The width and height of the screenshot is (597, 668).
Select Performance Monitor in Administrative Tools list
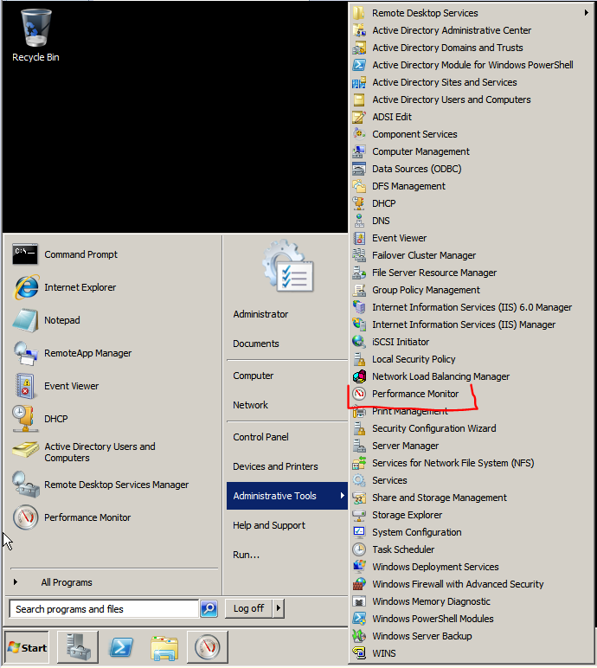pyautogui.click(x=415, y=394)
